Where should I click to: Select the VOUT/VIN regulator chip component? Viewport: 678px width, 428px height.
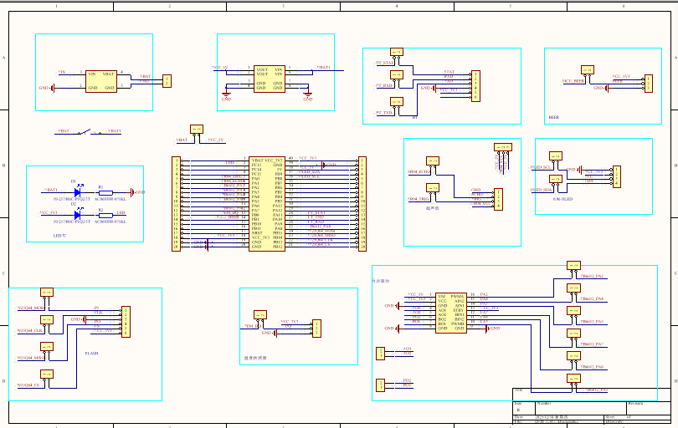tap(270, 79)
